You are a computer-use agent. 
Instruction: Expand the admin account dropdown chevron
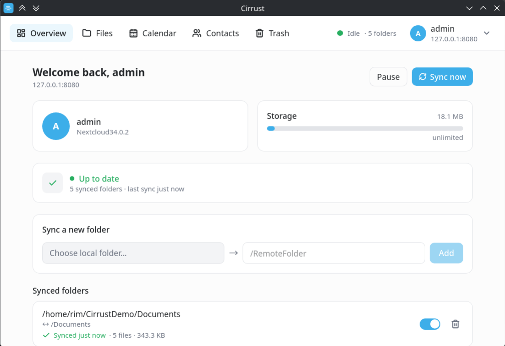(487, 33)
